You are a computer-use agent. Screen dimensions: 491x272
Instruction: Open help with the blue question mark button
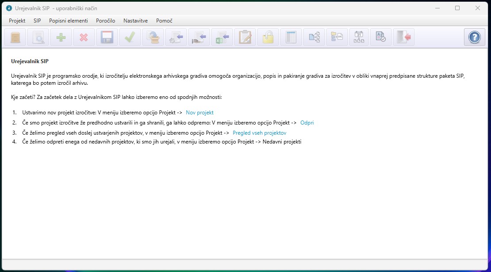(x=474, y=37)
